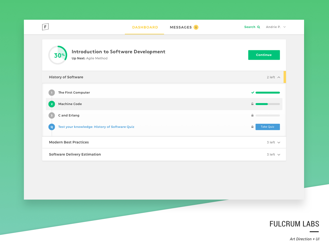Select step 1 circle for The First Computer
This screenshot has height=248, width=329.
52,92
